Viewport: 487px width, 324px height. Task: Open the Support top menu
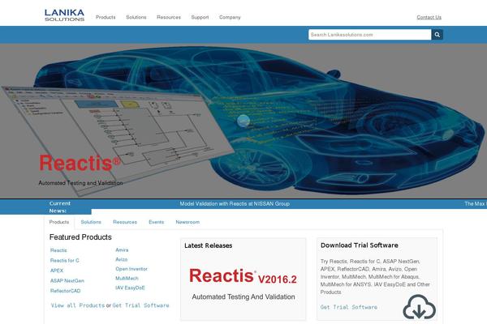[x=200, y=17]
